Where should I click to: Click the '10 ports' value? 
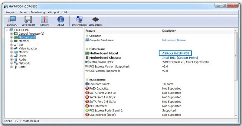pos(168,84)
